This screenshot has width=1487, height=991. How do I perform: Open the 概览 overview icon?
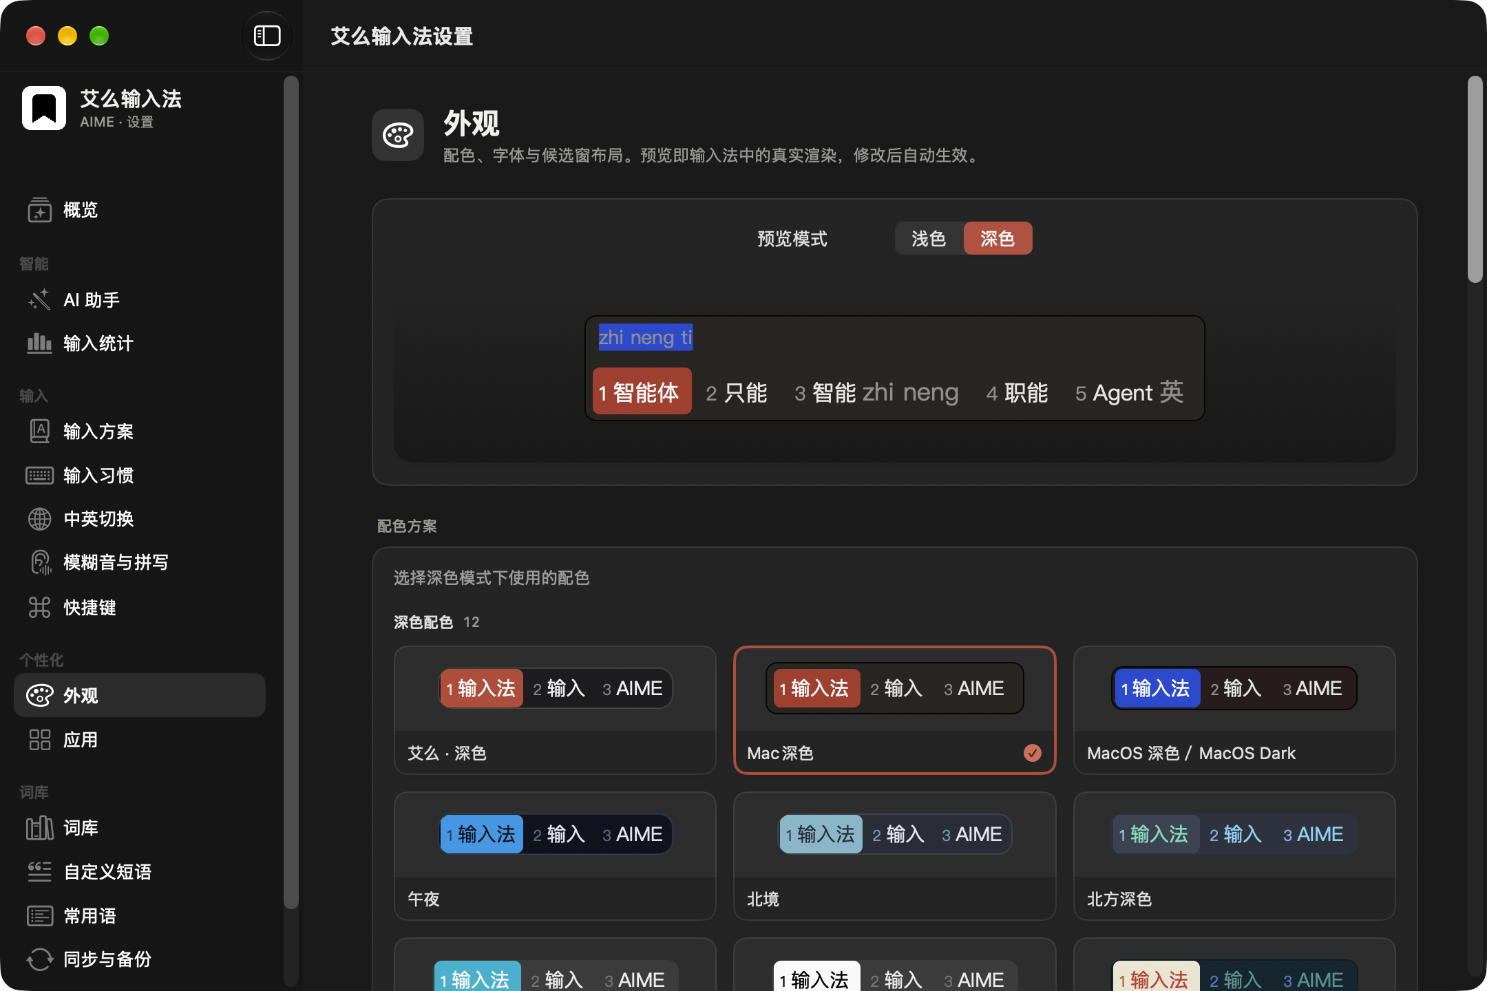coord(40,210)
